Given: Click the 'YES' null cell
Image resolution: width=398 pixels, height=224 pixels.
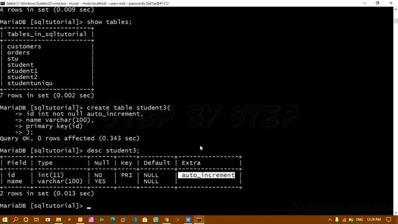Looking at the screenshot, I should (x=99, y=181).
